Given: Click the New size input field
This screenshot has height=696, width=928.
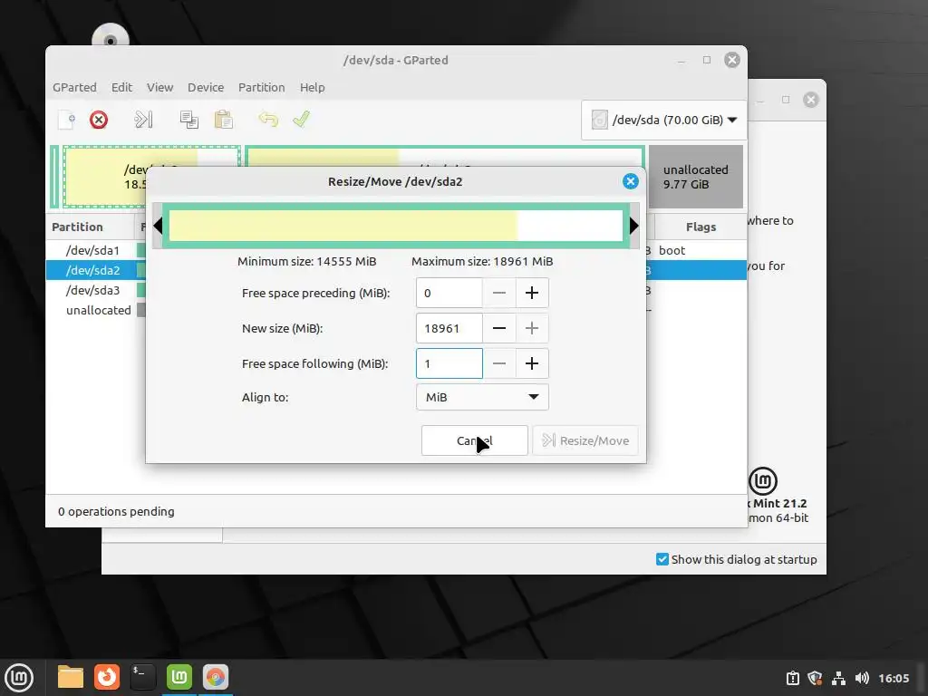Looking at the screenshot, I should tap(449, 328).
